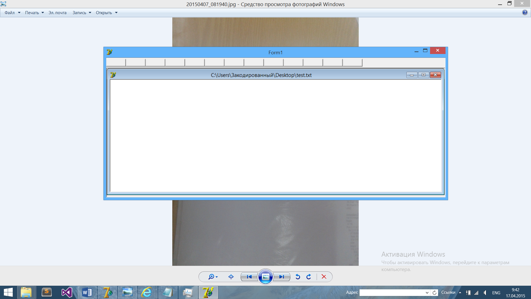Click the Photo Viewer title bar app icon

3,4
